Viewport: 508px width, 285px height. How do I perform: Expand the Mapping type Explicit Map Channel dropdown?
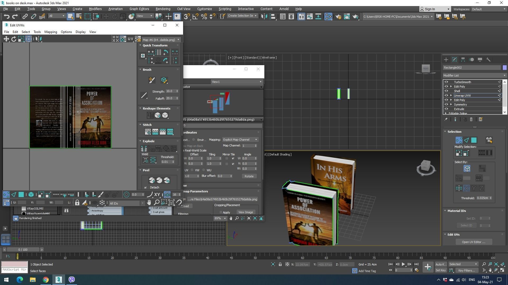[240, 140]
